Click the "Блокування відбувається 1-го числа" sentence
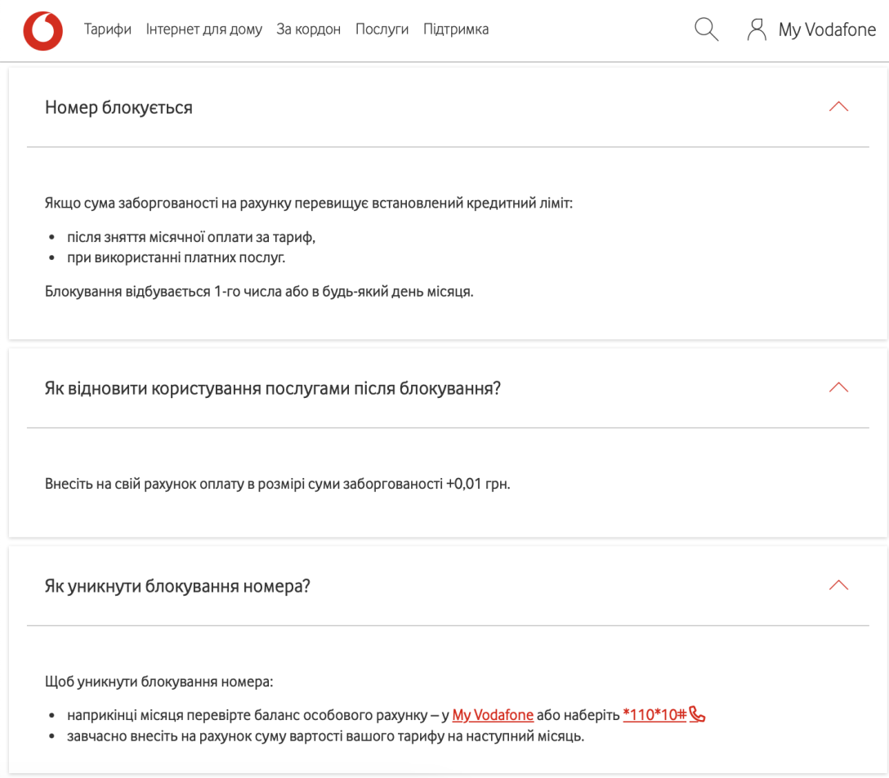This screenshot has width=889, height=778. 259,292
